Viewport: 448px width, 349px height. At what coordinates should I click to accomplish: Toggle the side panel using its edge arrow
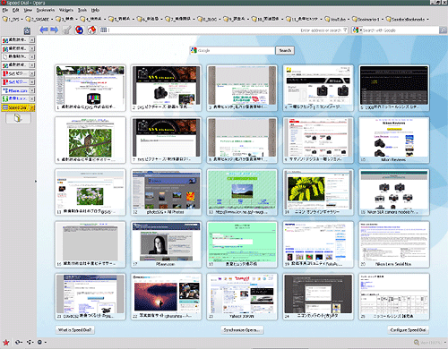click(x=36, y=181)
